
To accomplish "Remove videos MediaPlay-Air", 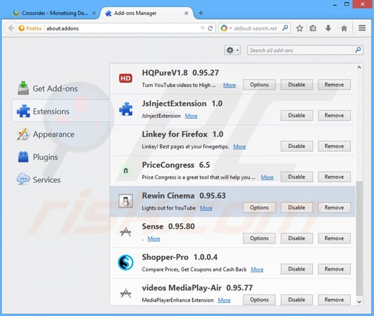I will click(334, 300).
